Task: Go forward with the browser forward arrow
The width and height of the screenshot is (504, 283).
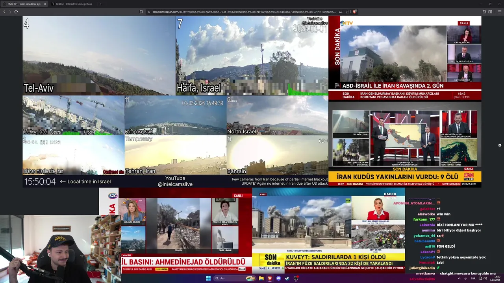Action: click(x=10, y=12)
